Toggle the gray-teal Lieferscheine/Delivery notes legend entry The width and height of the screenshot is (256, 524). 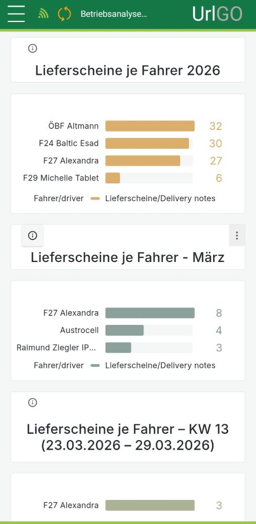(x=153, y=366)
